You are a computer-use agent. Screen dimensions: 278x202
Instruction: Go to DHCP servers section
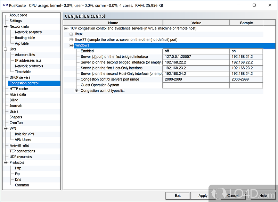point(20,77)
